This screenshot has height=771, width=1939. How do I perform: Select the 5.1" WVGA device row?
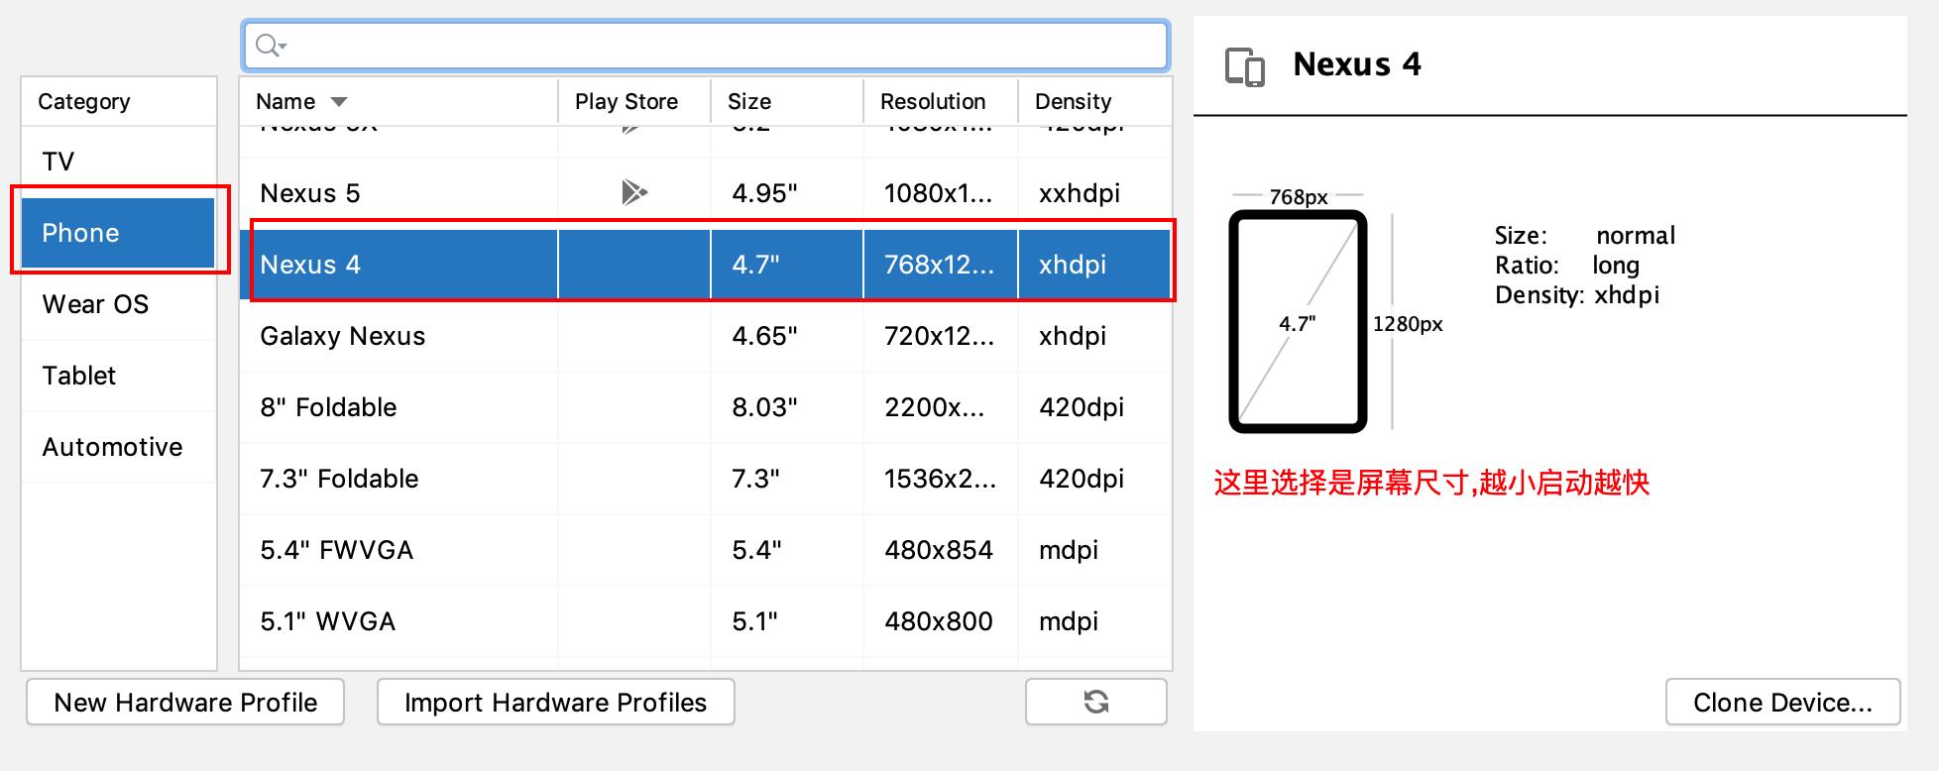tap(706, 621)
